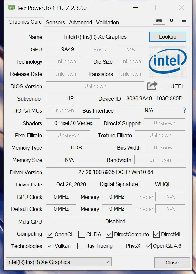Click the Bus Interface question mark icon
Image resolution: width=196 pixels, height=274 pixels.
coord(184,111)
